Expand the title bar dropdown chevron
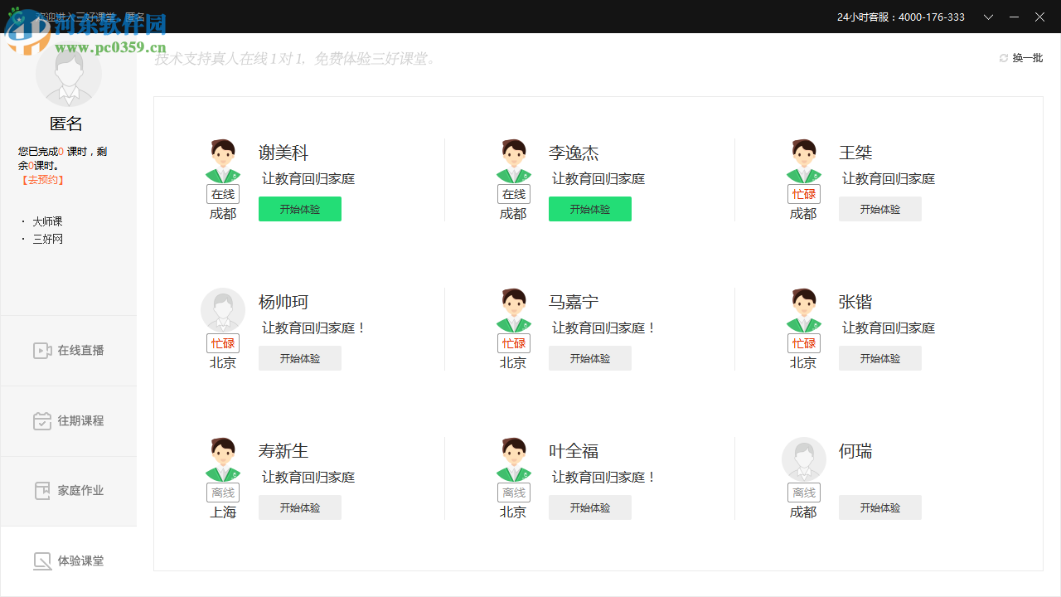 pyautogui.click(x=988, y=17)
